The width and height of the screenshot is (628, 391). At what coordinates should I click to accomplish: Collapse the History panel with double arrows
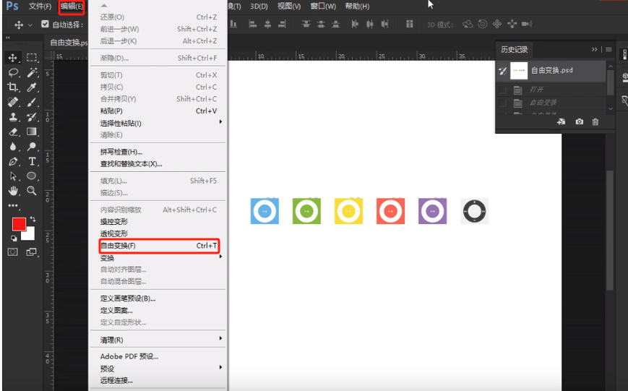click(x=594, y=50)
